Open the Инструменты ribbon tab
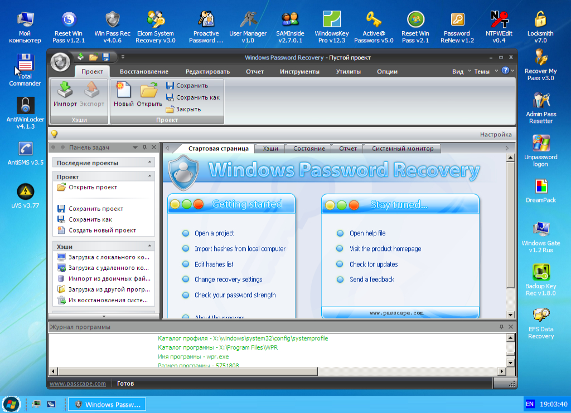 pyautogui.click(x=299, y=72)
